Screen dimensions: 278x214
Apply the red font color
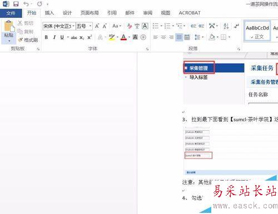[x=123, y=37]
